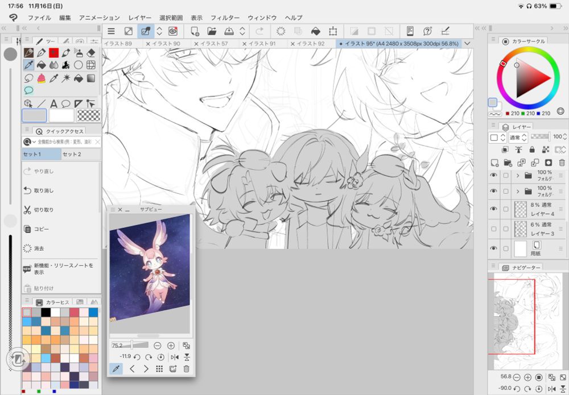Image resolution: width=569 pixels, height=395 pixels.
Task: Choose the Text tool letter A
Action: [53, 104]
